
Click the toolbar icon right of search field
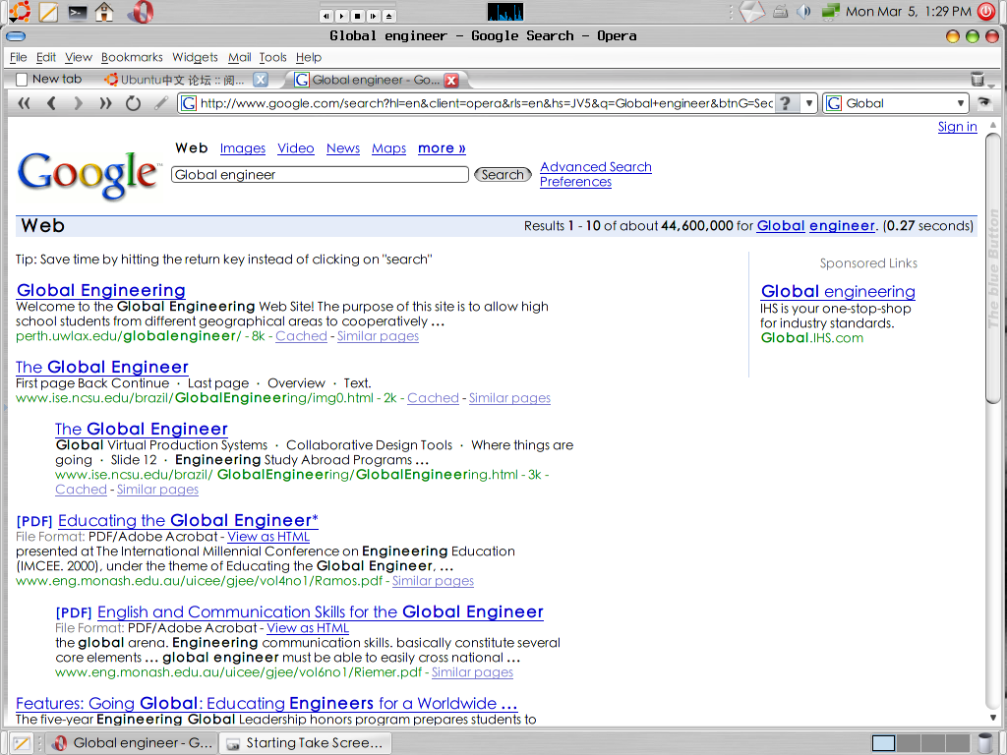(x=983, y=102)
